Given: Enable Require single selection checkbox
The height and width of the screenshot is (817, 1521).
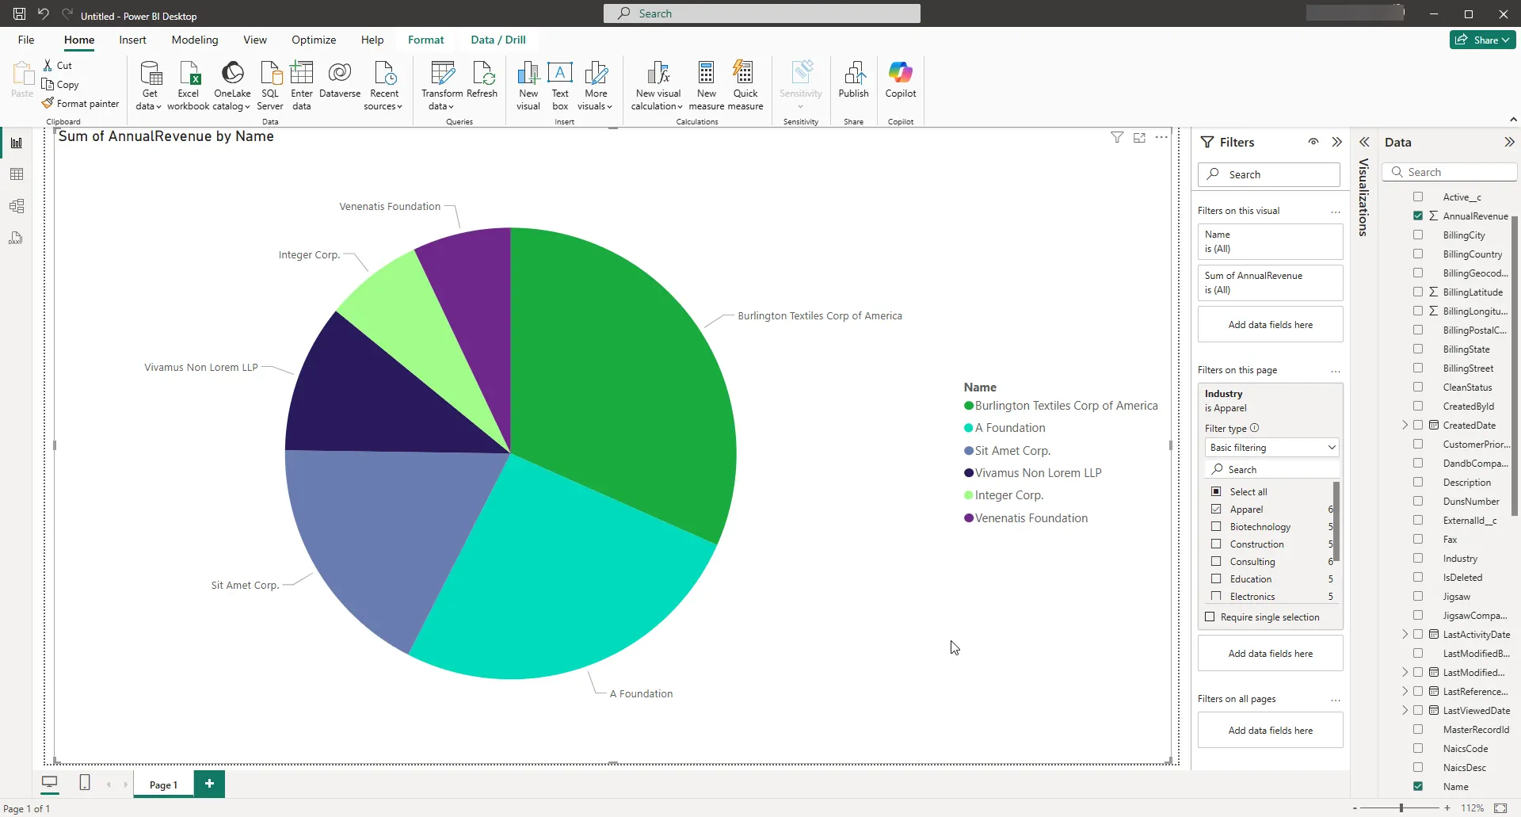Looking at the screenshot, I should 1210,617.
